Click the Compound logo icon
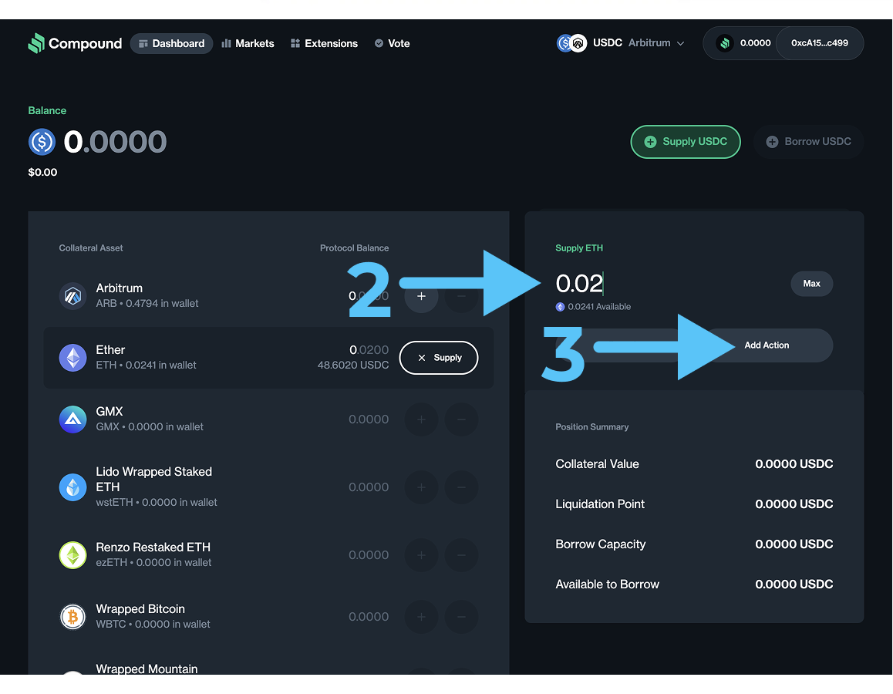Viewport: 893px width, 694px height. tap(36, 43)
